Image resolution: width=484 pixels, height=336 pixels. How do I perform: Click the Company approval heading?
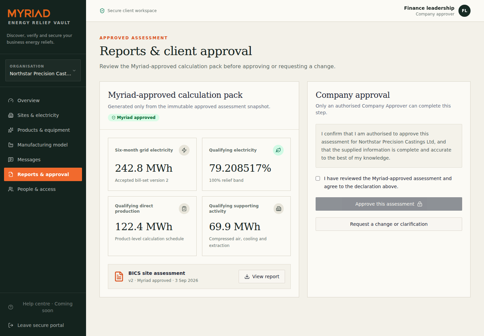coord(353,95)
